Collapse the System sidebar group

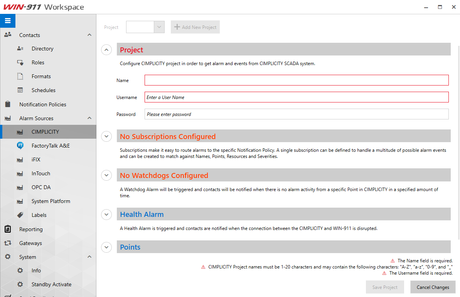pos(89,257)
